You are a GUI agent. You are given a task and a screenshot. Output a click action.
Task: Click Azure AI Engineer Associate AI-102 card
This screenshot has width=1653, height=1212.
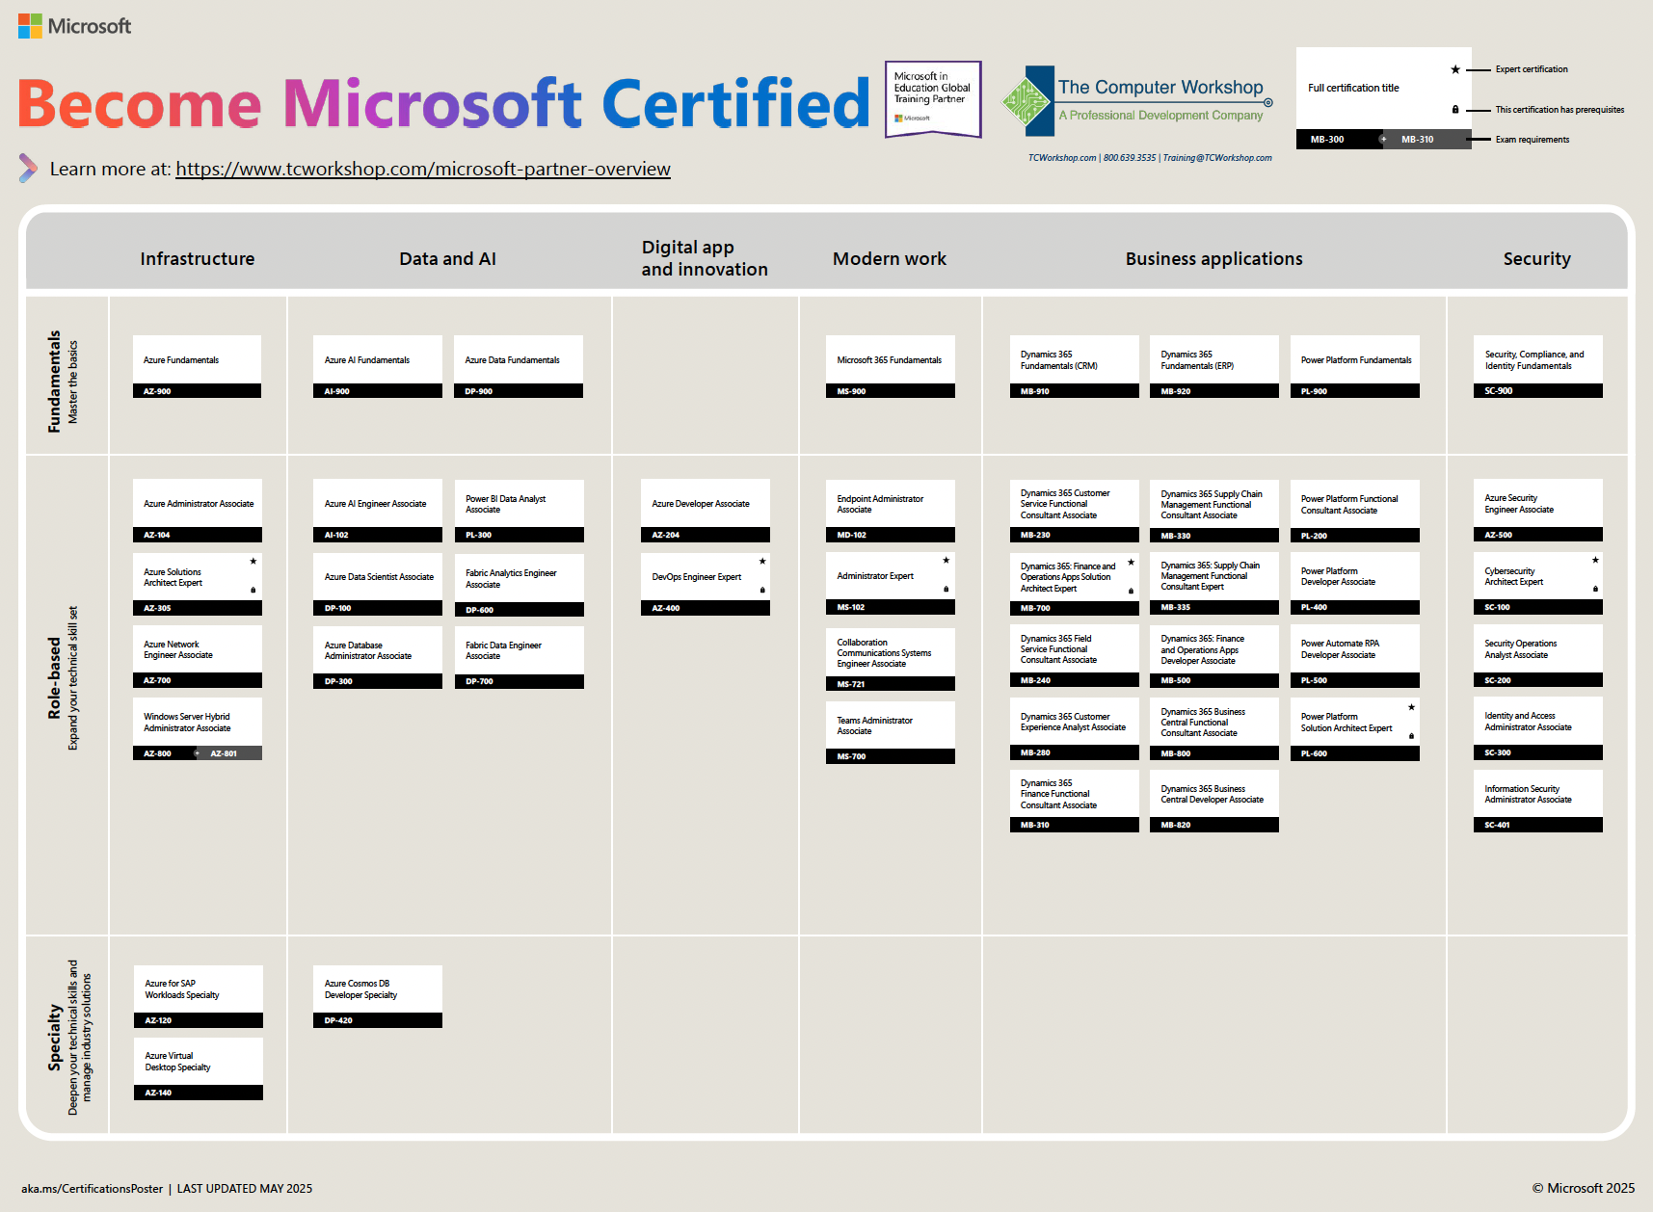[378, 511]
